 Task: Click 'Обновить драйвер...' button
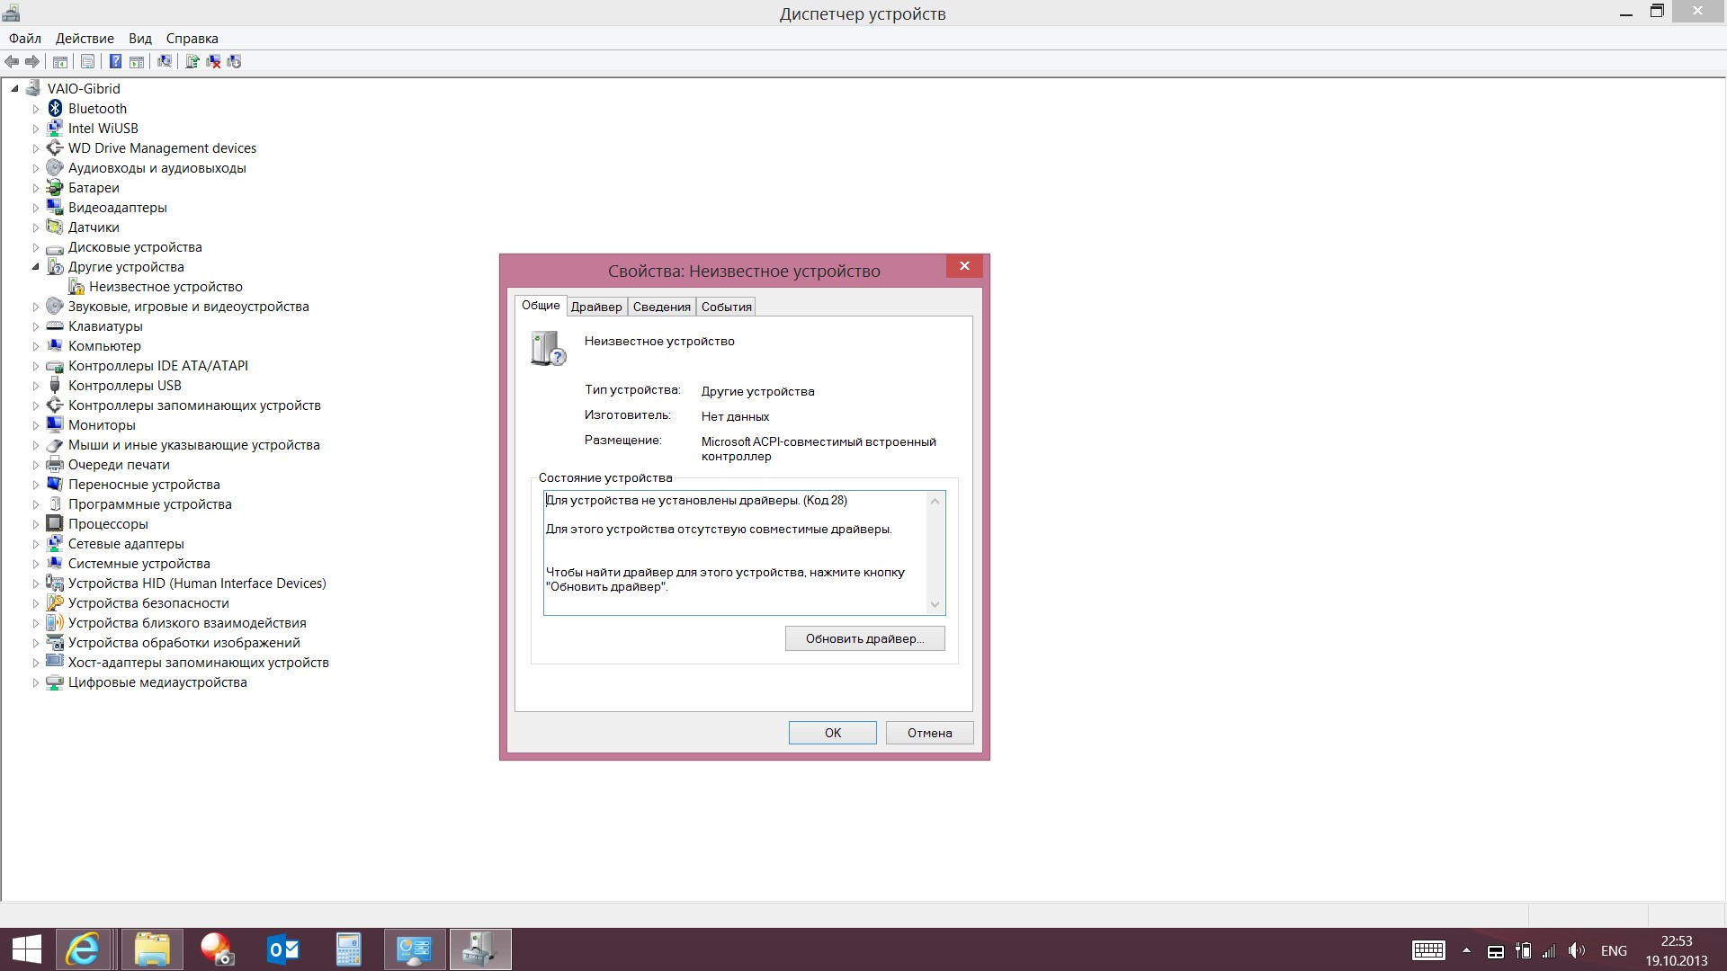[864, 637]
